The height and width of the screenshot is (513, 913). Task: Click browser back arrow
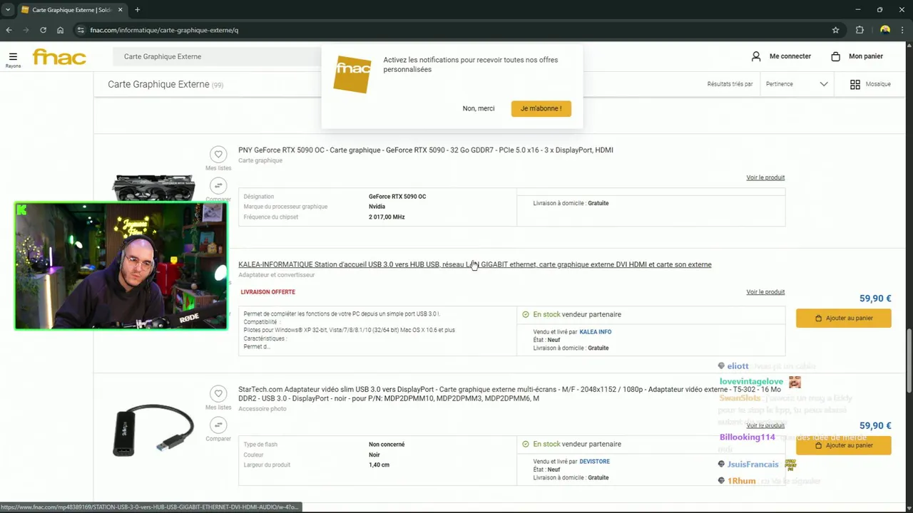click(9, 30)
